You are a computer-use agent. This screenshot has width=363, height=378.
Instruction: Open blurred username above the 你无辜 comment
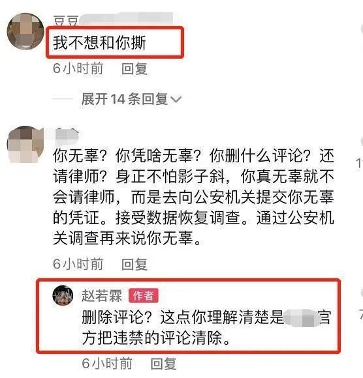66,136
